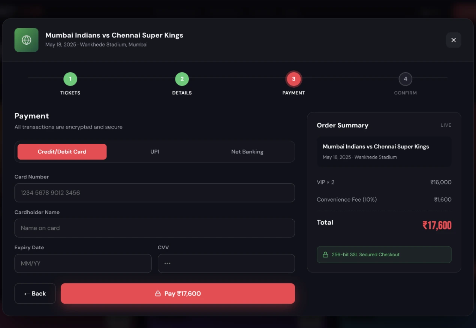Go to step 2 Details circle
This screenshot has width=476, height=328.
pos(182,79)
